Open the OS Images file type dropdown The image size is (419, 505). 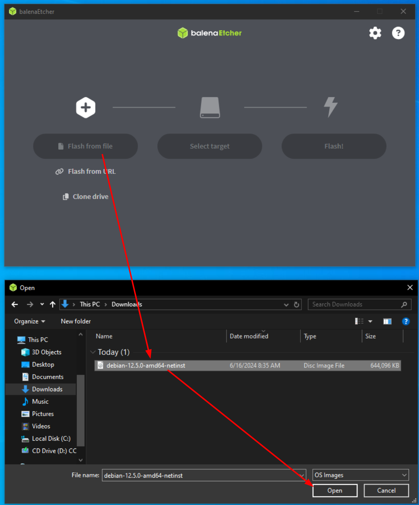(x=361, y=475)
